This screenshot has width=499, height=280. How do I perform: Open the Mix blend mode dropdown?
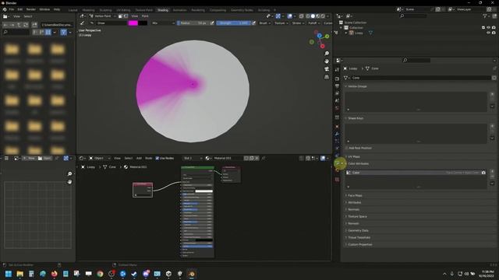pos(163,23)
